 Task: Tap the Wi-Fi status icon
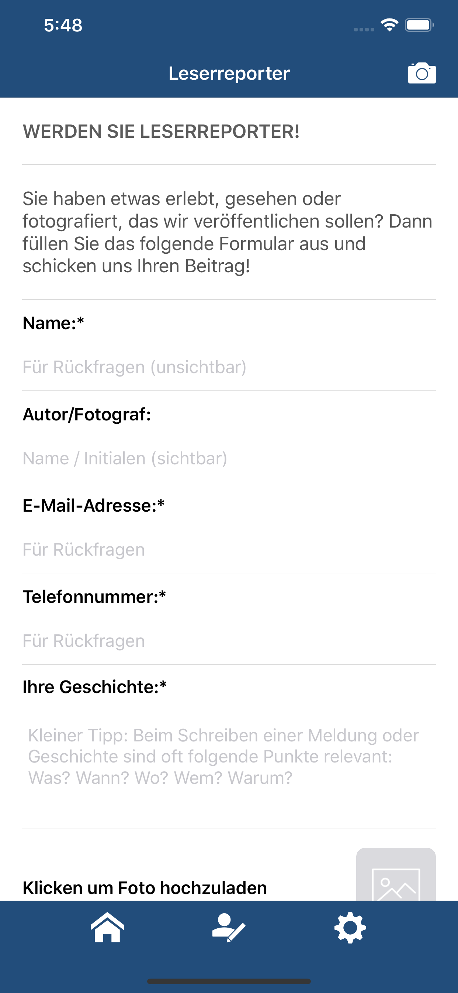389,25
